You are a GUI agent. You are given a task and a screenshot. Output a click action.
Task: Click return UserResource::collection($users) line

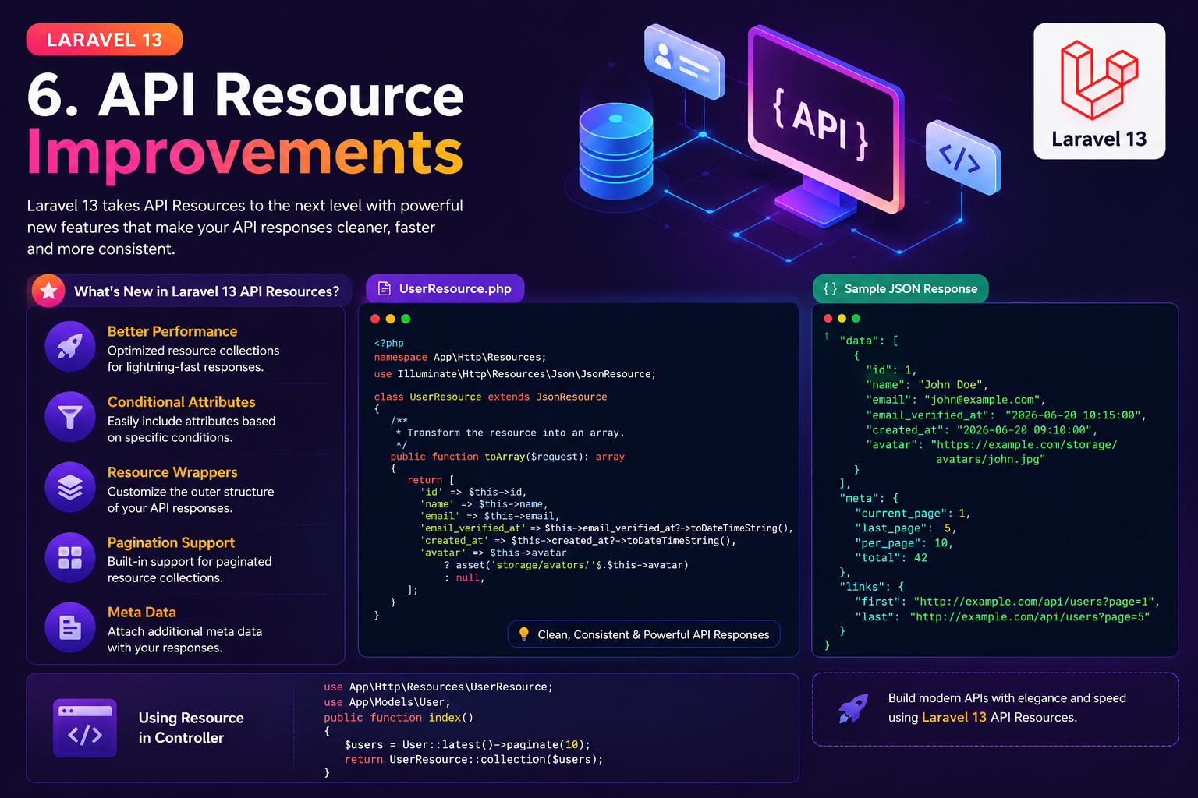coord(474,759)
